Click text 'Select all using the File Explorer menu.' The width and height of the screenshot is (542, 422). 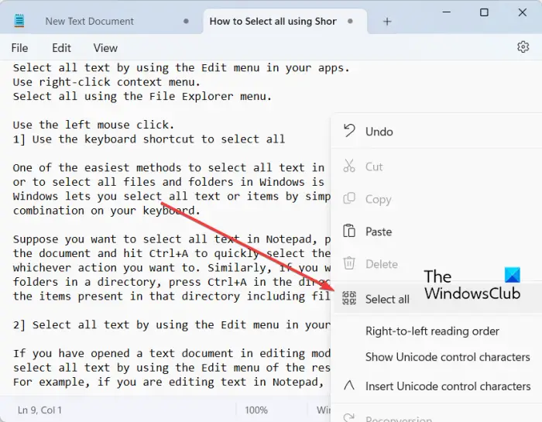[142, 96]
